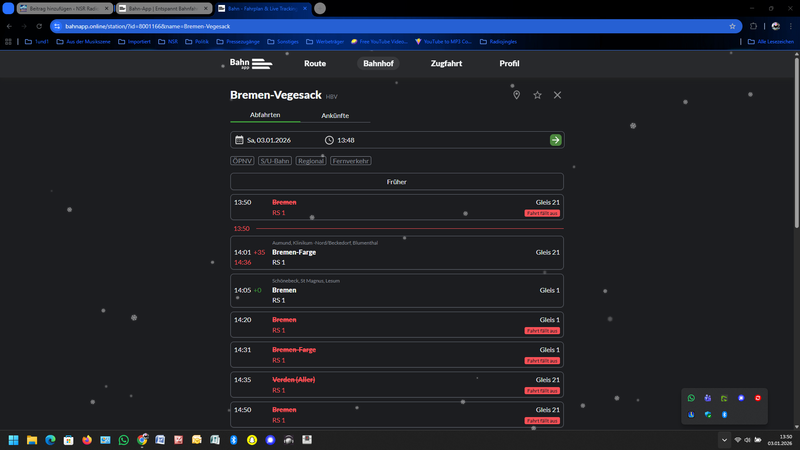Toggle the Regional filter

(311, 161)
